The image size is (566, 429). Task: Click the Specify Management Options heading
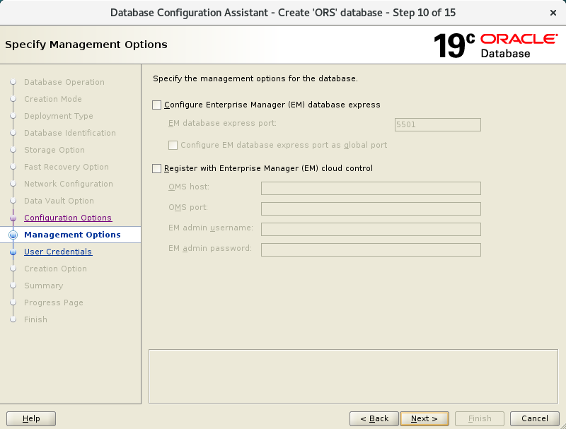pyautogui.click(x=86, y=45)
